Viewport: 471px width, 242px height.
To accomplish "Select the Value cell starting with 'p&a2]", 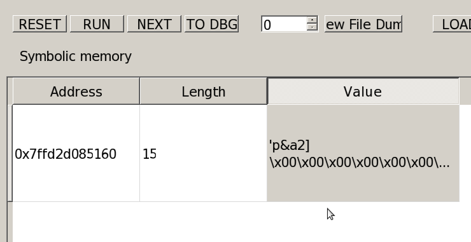I will 363,153.
